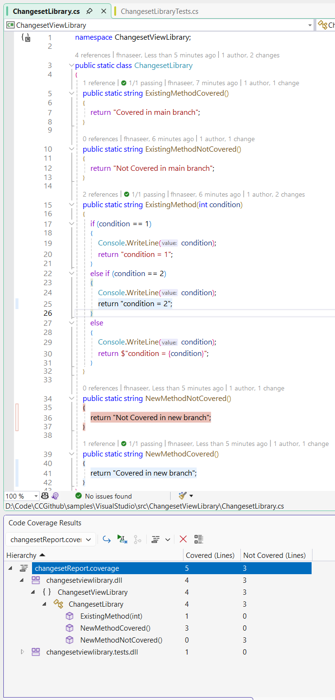
Task: Click the code cleanup broom icon
Action: point(183,496)
